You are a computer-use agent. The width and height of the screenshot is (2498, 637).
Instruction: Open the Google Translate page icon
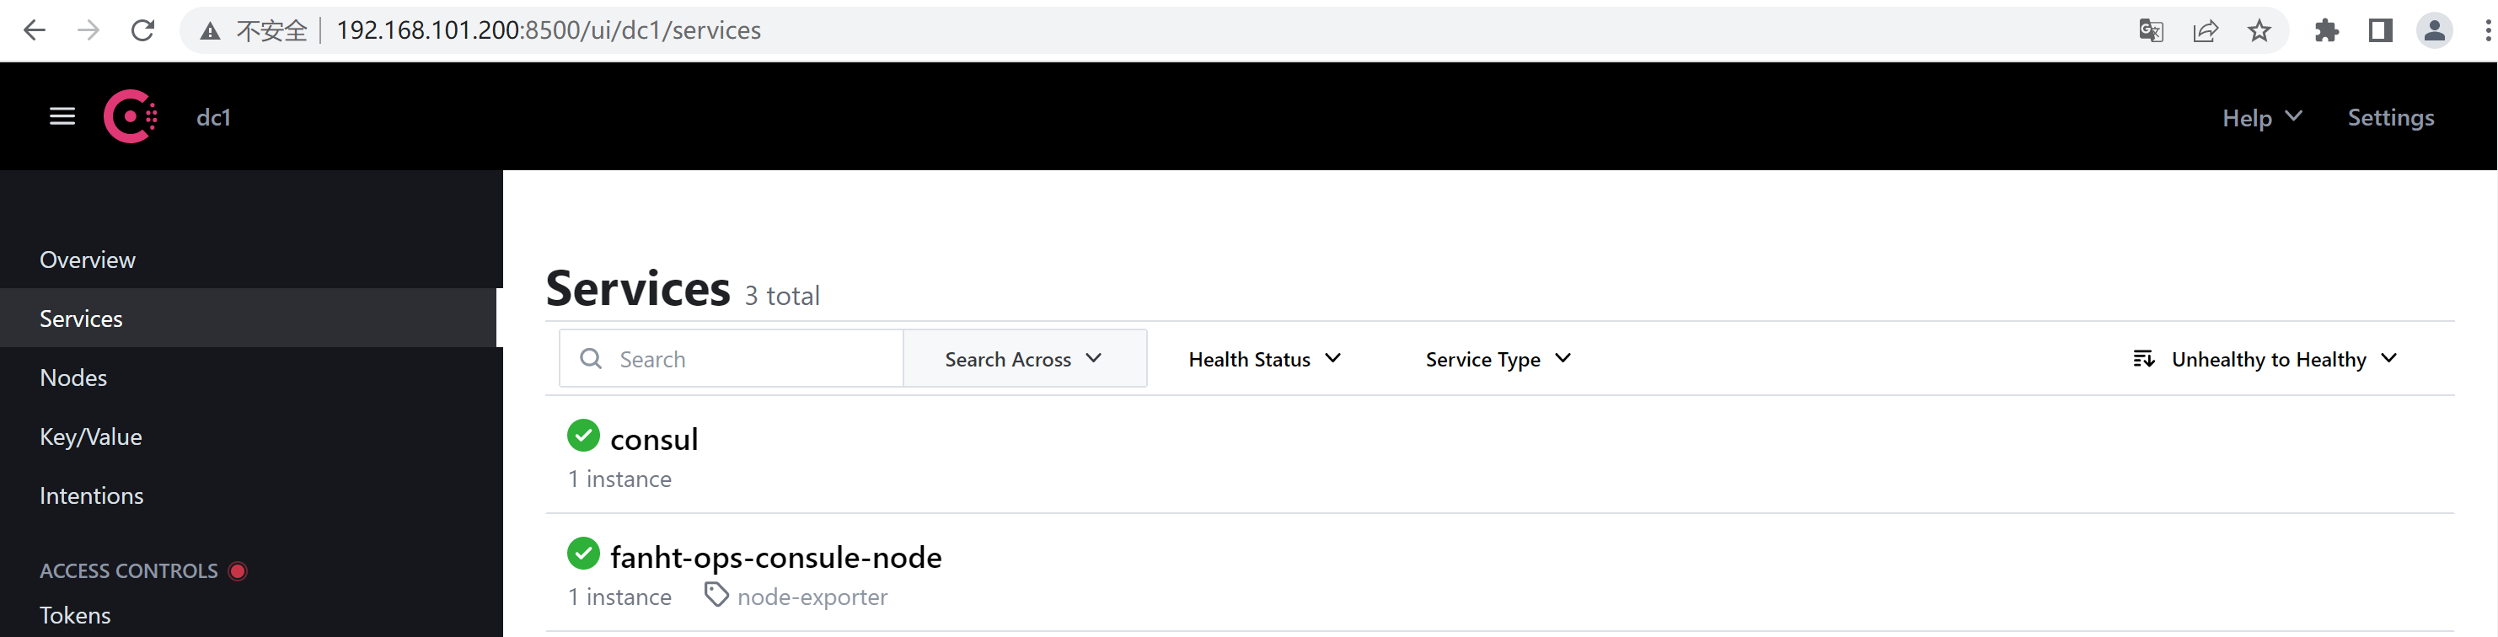coord(2151,31)
